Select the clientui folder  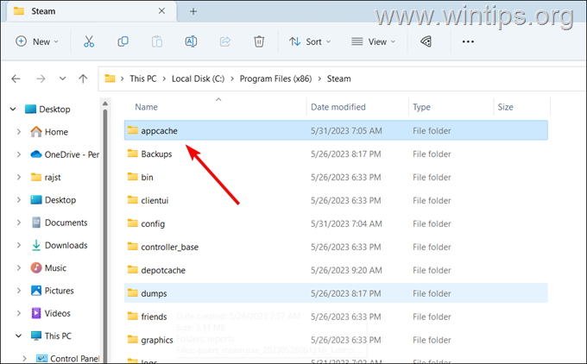(336, 200)
